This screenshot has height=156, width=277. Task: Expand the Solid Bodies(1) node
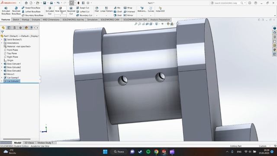2,39
